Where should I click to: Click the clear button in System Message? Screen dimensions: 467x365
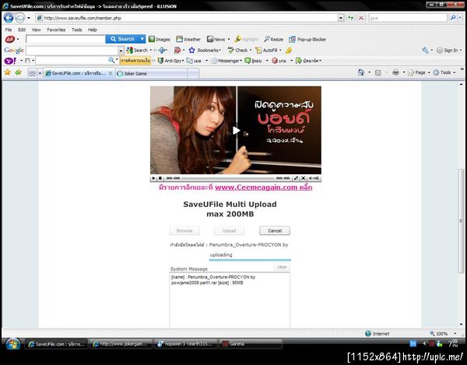pyautogui.click(x=282, y=267)
